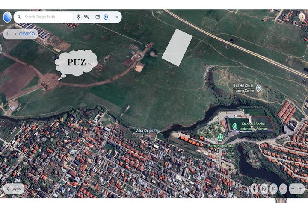Zoom out with the minus button
Viewport: 308px width, 203px height.
click(x=293, y=188)
